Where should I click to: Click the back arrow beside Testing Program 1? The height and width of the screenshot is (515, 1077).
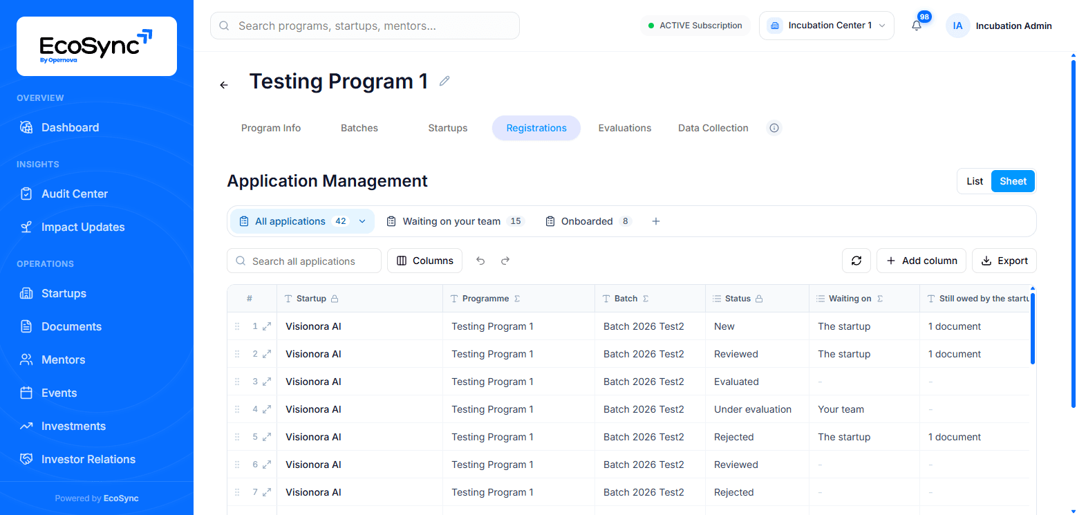click(x=224, y=85)
